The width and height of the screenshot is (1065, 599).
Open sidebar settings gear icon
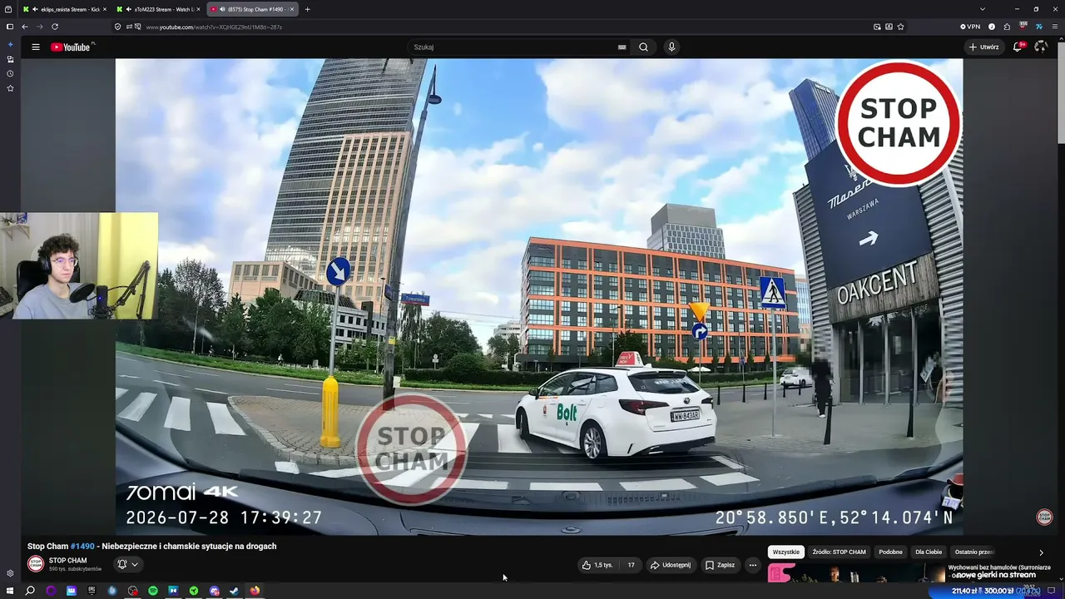pyautogui.click(x=10, y=573)
